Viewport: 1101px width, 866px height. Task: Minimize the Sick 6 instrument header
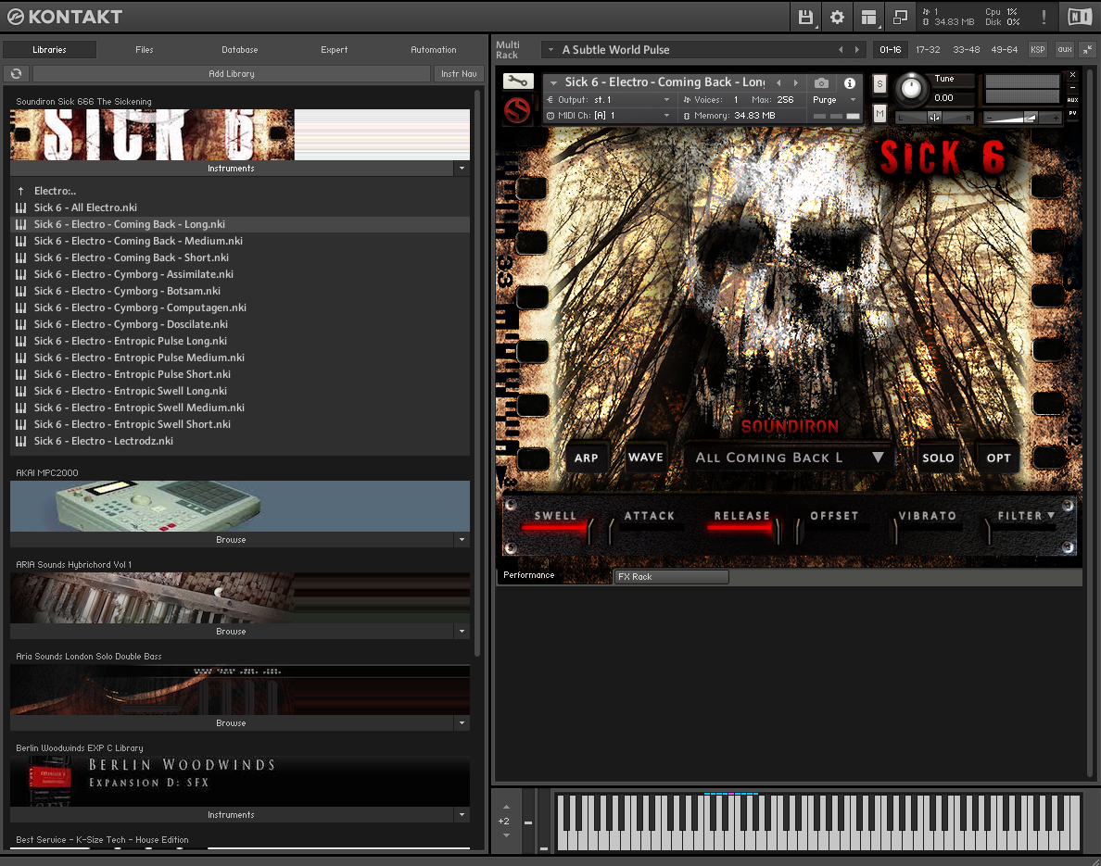[x=1072, y=88]
